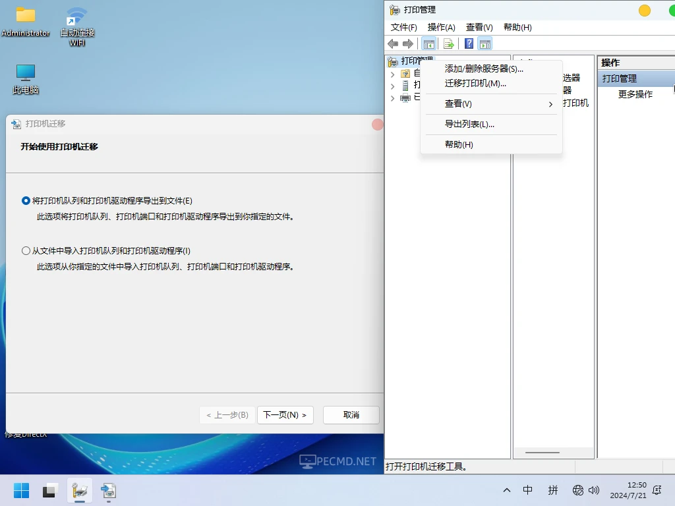This screenshot has height=506, width=675.
Task: Click the Back arrow in Print Management toolbar
Action: 393,43
